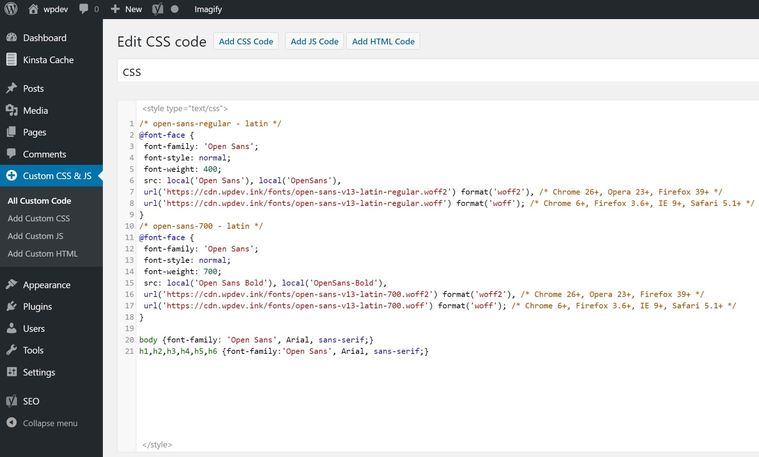Select All Custom Code in the submenu
Viewport: 759px width, 457px height.
point(39,200)
